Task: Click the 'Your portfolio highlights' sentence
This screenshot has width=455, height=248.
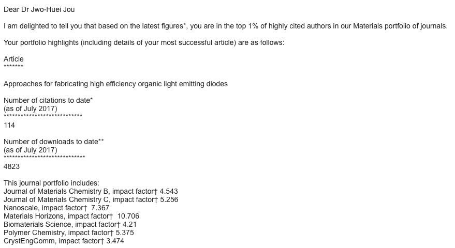Action: 144,42
